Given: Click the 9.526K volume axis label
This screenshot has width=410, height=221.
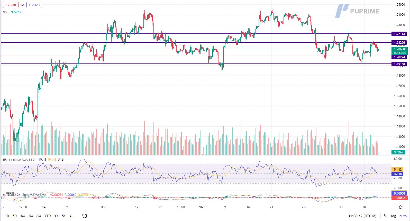Looking at the screenshot, I should pos(398,152).
